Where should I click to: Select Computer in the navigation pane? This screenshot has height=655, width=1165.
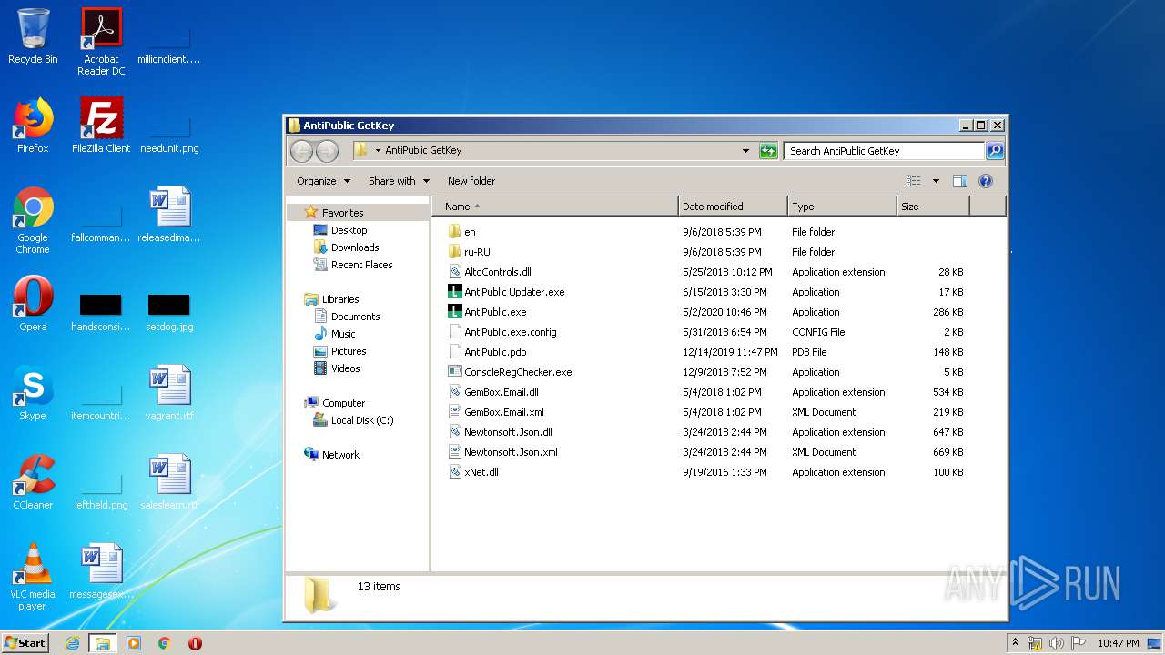click(343, 403)
